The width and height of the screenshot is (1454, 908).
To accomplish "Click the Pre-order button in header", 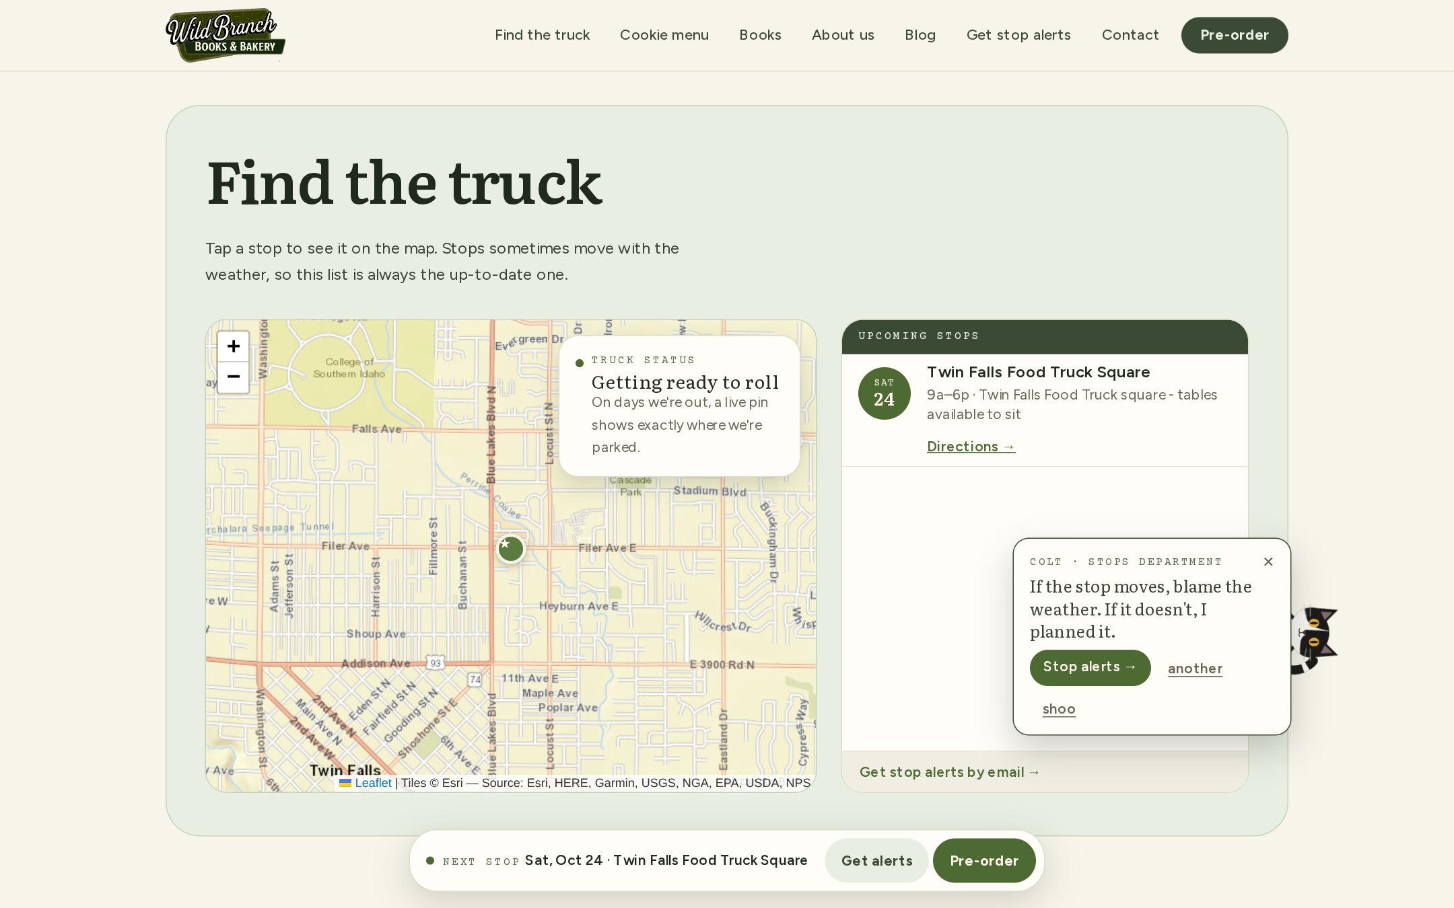I will pos(1235,35).
